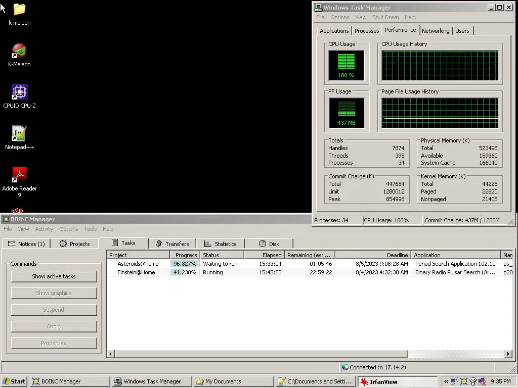The width and height of the screenshot is (518, 388).
Task: Click the Windows Task Manager title bar icon
Action: pos(319,7)
